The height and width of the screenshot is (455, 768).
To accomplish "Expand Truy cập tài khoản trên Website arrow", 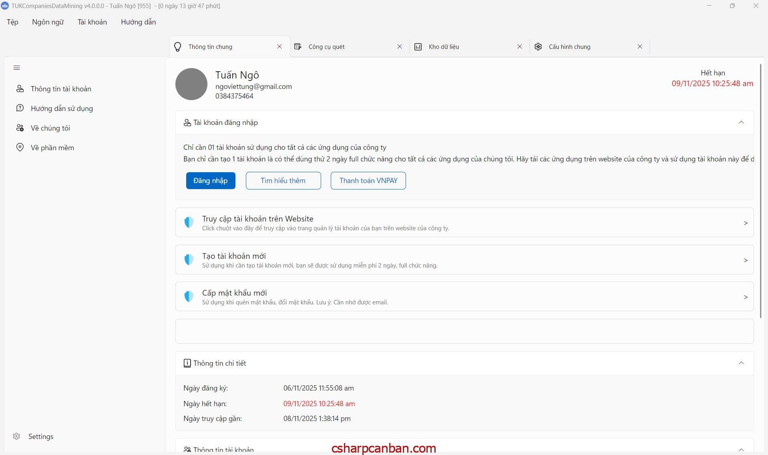I will [x=745, y=223].
